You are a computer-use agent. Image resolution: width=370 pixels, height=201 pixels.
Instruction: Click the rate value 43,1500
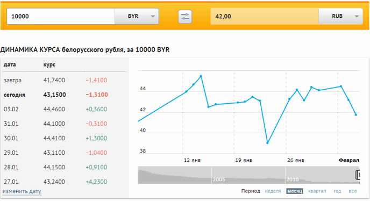pos(54,95)
